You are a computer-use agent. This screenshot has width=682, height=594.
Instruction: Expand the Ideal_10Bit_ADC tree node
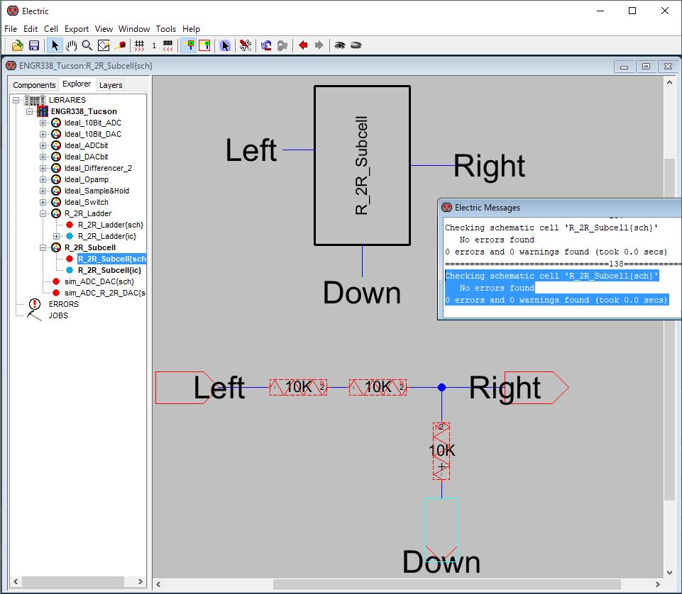point(43,123)
